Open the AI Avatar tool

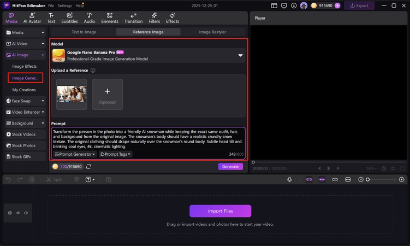tap(31, 18)
